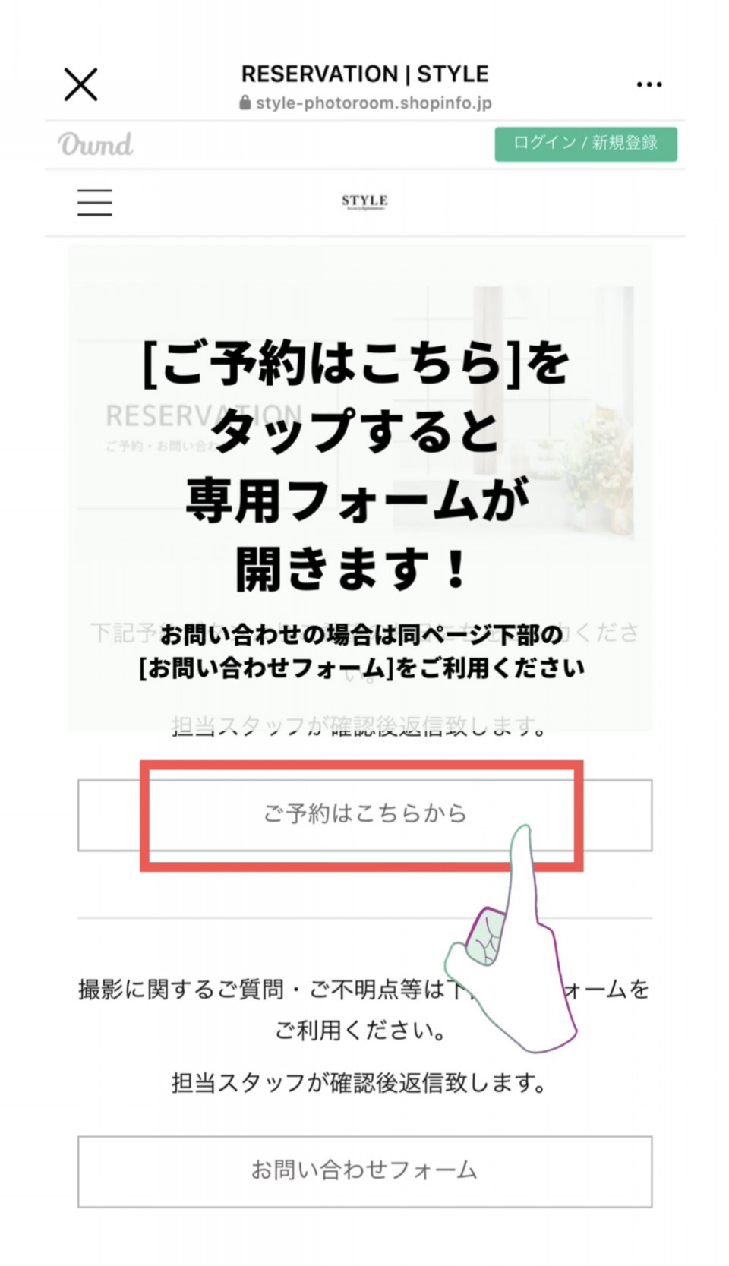Screen dimensions: 729x1266
Task: Tap the padlock icon beside the URL
Action: (245, 103)
